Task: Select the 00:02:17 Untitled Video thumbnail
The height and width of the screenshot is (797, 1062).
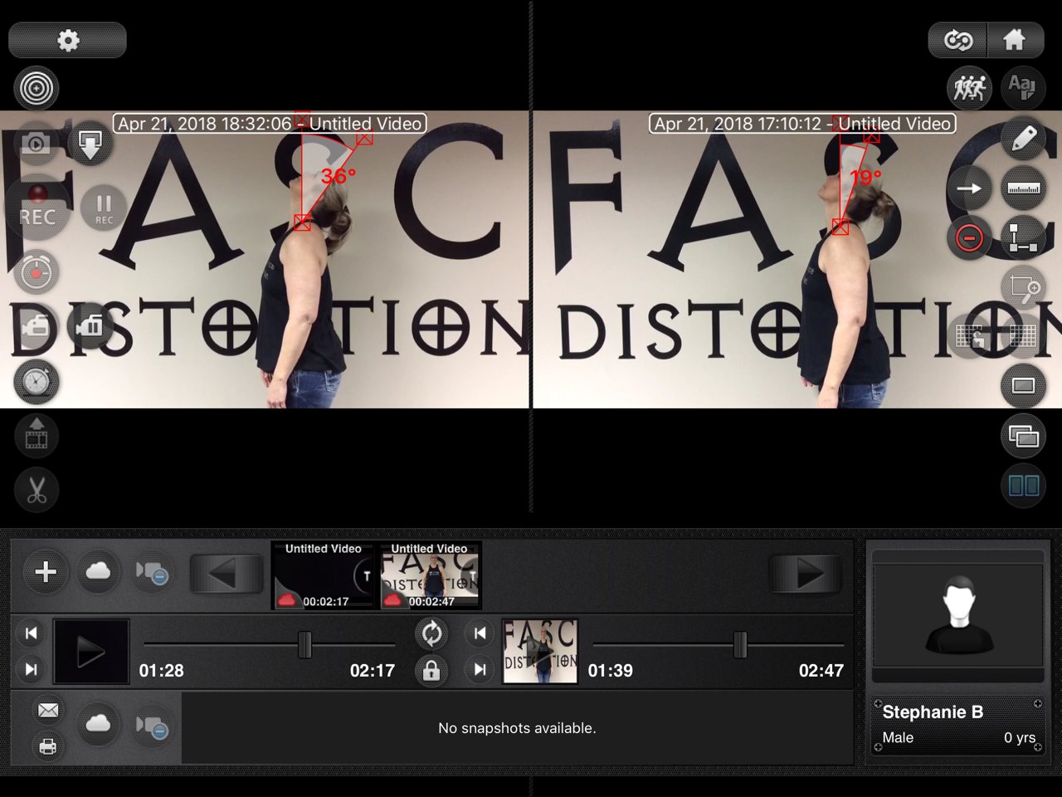Action: (x=324, y=575)
